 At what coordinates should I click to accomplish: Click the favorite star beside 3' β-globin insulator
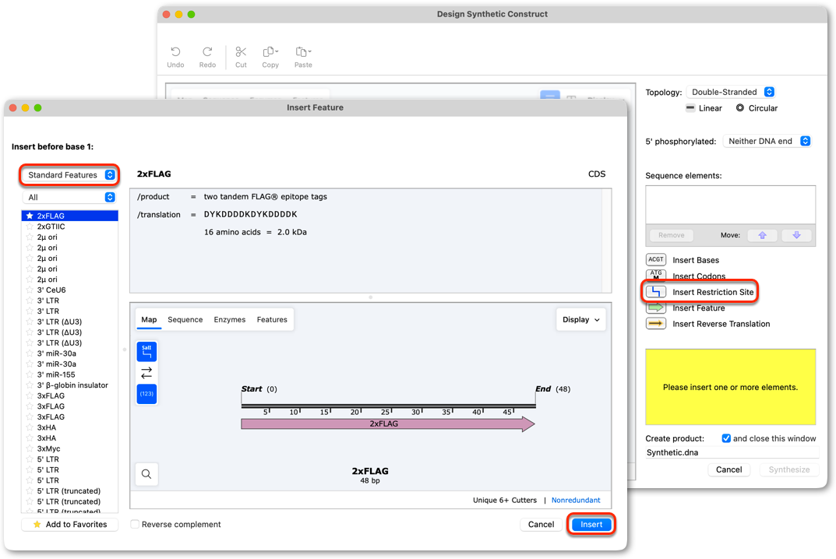point(30,385)
